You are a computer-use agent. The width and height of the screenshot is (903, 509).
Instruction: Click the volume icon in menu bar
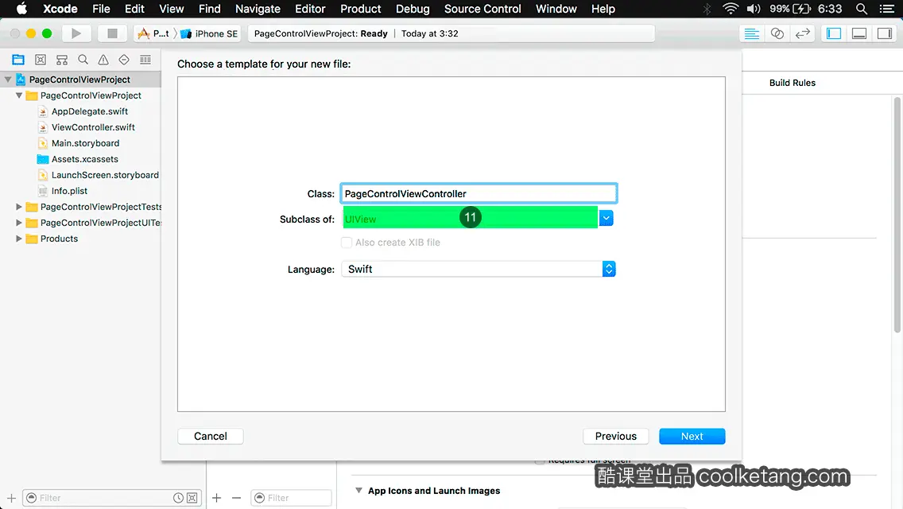pos(754,9)
